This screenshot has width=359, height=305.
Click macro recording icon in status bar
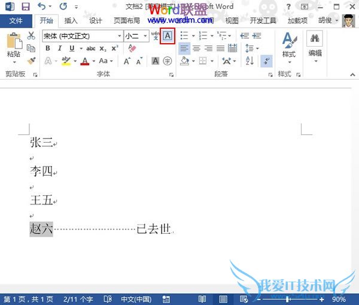(x=166, y=299)
